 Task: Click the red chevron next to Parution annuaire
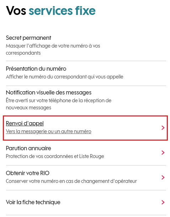tap(163, 152)
